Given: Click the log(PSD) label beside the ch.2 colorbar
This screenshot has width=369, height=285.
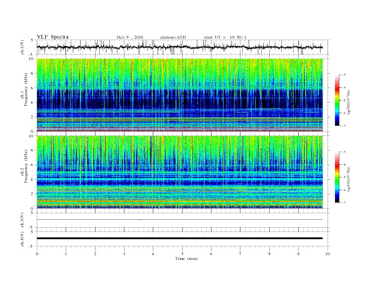Looking at the screenshot, I should [x=349, y=179].
